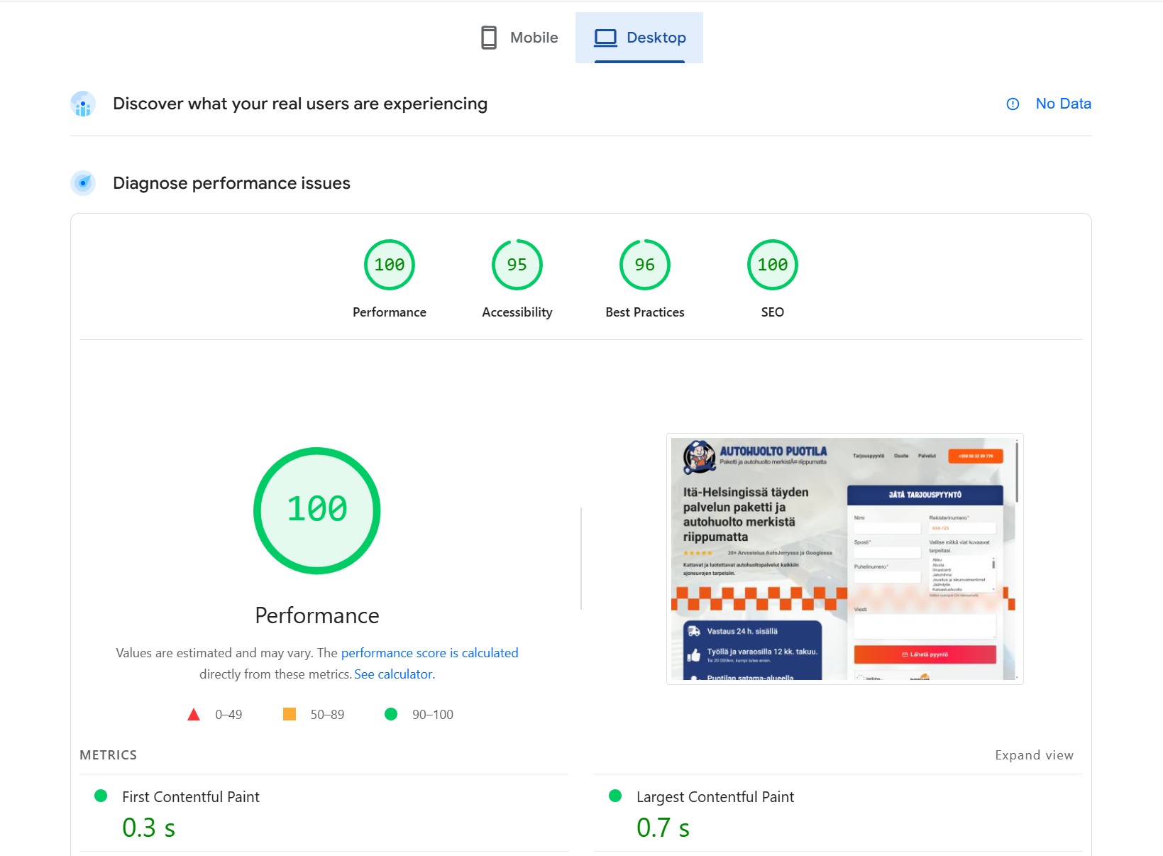Open the 'See calculator' link

pyautogui.click(x=393, y=674)
